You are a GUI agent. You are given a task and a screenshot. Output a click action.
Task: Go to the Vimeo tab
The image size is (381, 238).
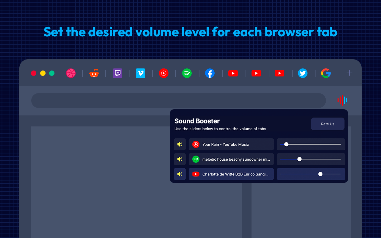[x=140, y=73]
